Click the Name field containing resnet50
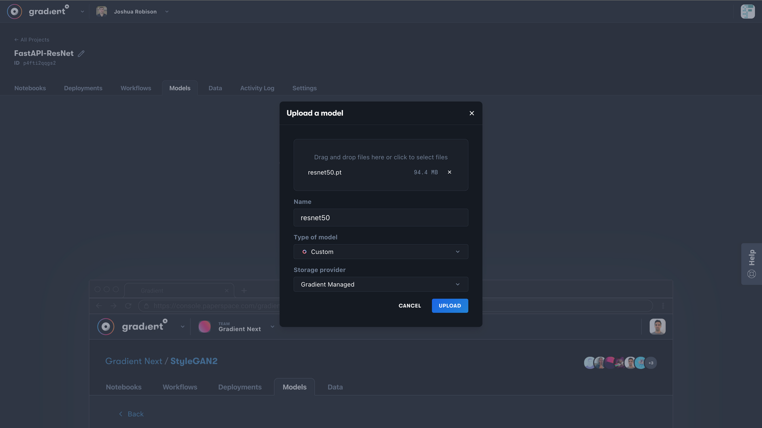762x428 pixels. click(381, 218)
